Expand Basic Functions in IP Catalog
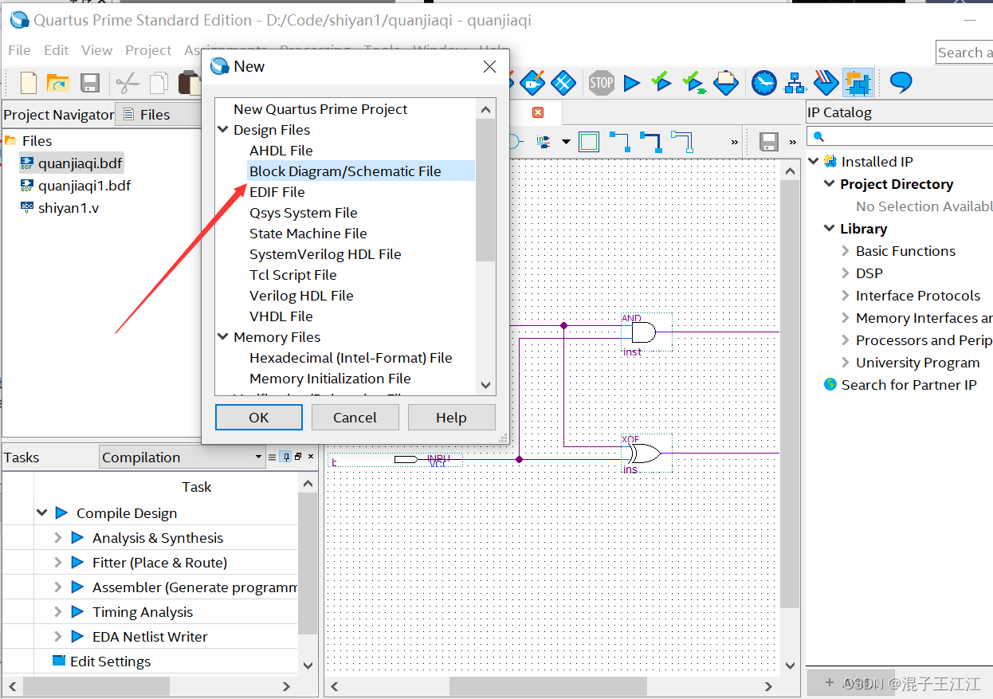The width and height of the screenshot is (993, 699). 846,251
